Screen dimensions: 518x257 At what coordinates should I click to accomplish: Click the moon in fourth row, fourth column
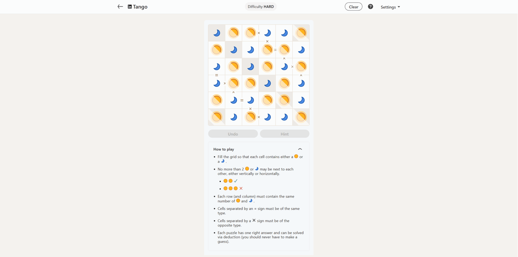267,83
